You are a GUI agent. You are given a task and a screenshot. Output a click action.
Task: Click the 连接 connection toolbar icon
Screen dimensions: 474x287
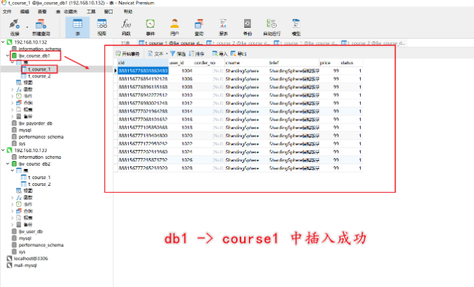14,27
